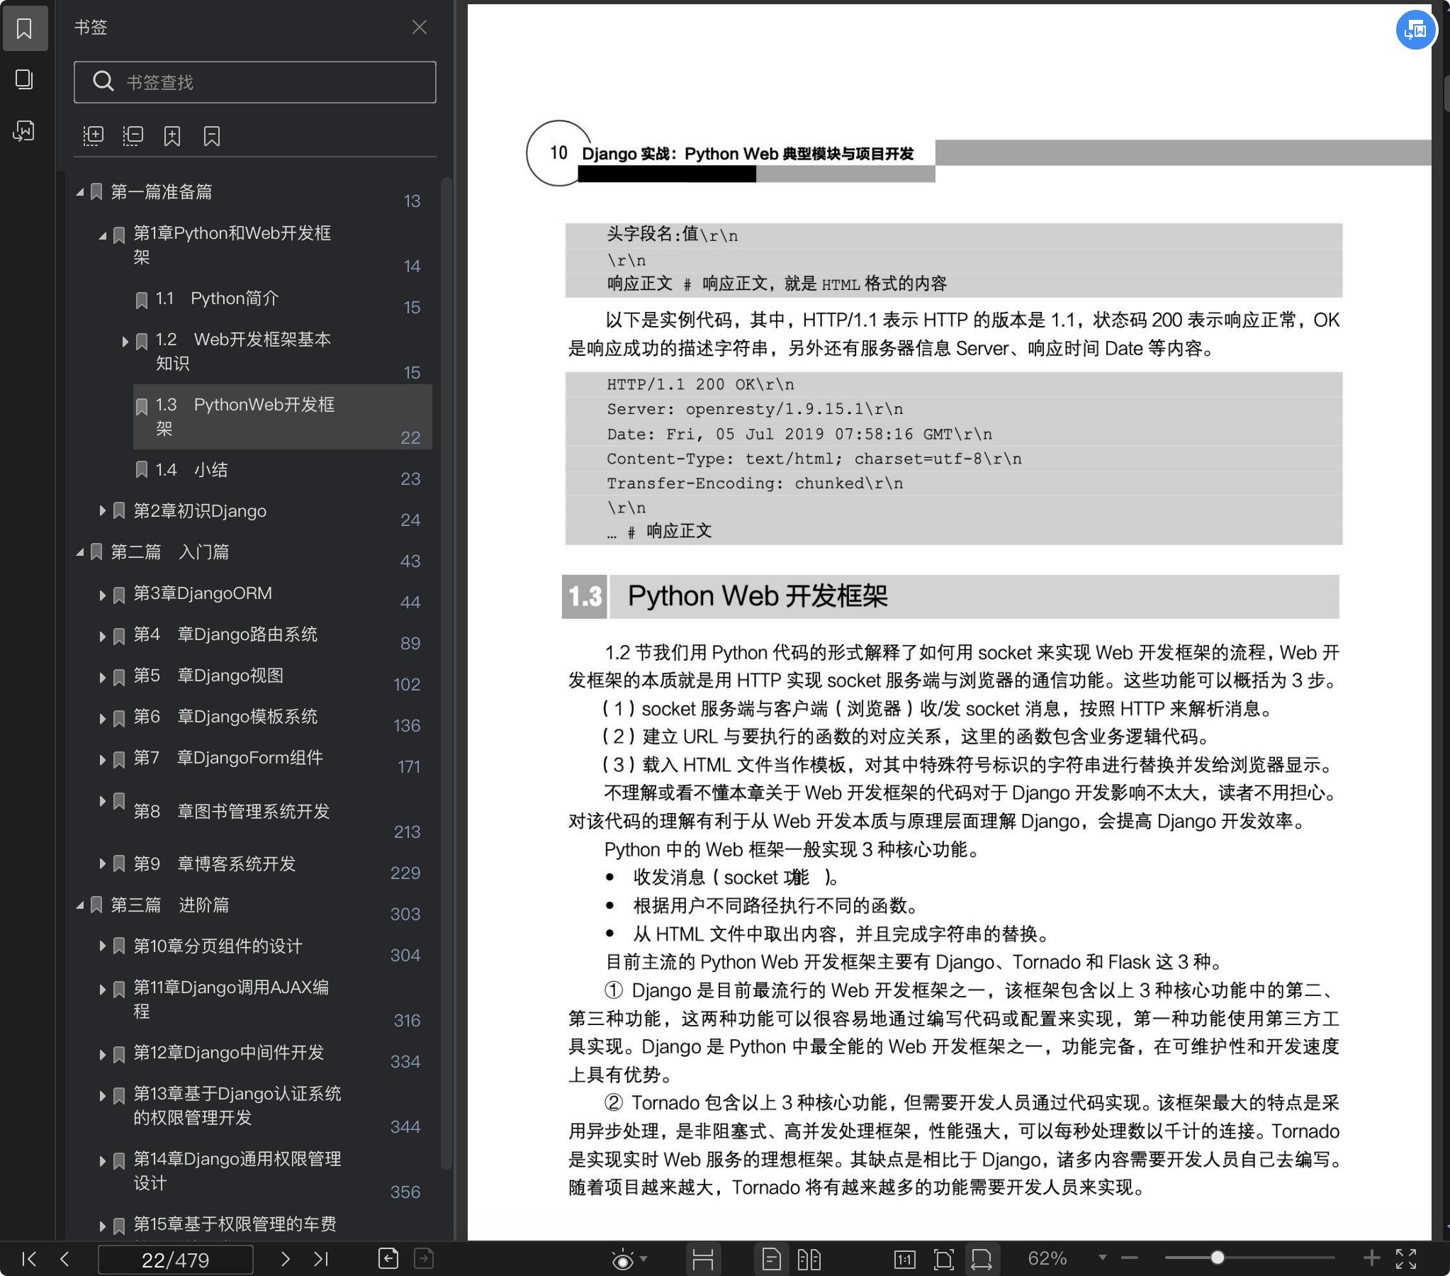This screenshot has width=1450, height=1276.
Task: Open the page thumbnails panel icon
Action: pos(24,79)
